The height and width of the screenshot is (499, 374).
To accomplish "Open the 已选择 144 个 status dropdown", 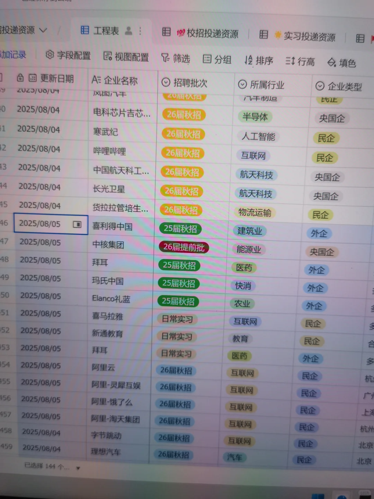I will pos(52,467).
